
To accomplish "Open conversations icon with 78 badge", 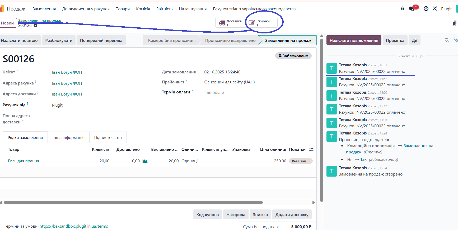I will pyautogui.click(x=412, y=9).
